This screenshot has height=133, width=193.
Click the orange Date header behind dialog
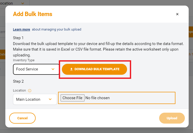coord(3,54)
